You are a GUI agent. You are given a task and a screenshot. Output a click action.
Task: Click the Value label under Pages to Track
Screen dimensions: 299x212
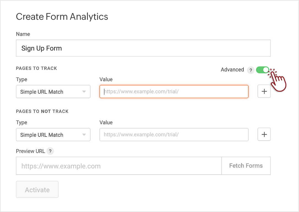pyautogui.click(x=106, y=80)
